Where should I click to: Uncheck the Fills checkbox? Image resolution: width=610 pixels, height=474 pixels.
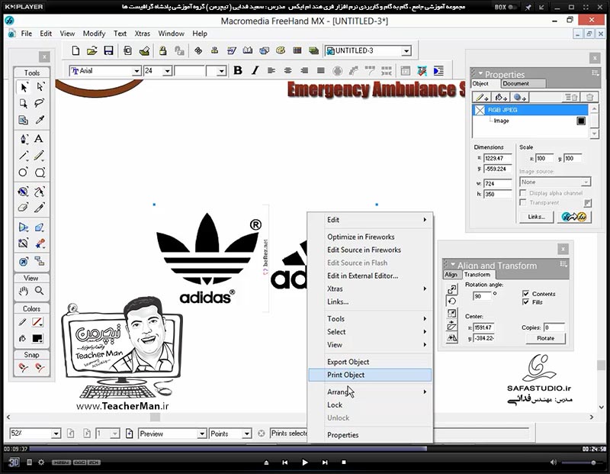coord(525,302)
